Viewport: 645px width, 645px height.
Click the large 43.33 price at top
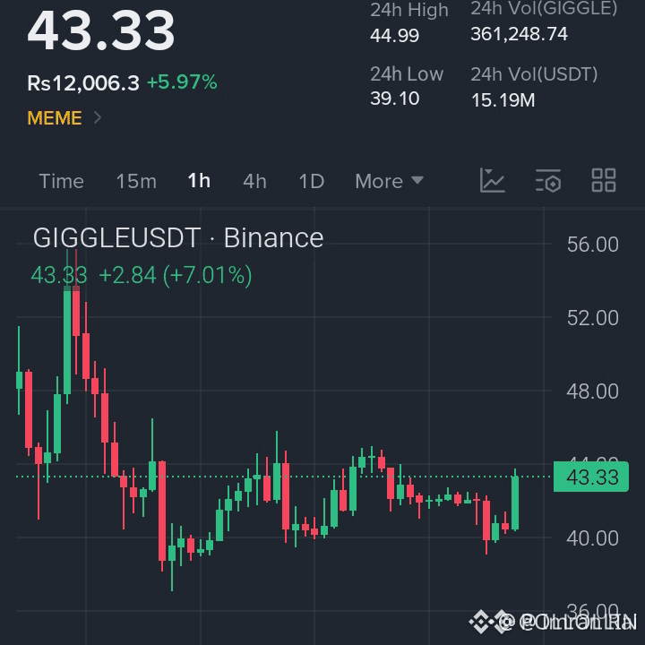tap(100, 30)
